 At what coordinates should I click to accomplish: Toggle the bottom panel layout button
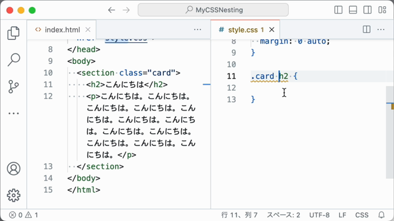pyautogui.click(x=353, y=10)
